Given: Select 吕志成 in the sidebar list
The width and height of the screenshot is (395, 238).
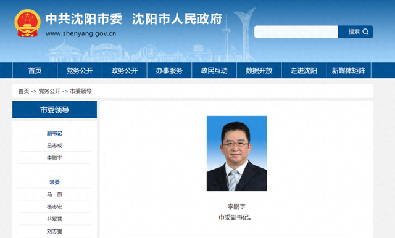Looking at the screenshot, I should point(54,146).
